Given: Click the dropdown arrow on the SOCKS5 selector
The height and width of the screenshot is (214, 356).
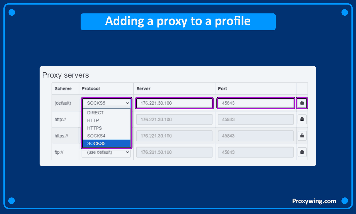Looking at the screenshot, I should pyautogui.click(x=127, y=103).
